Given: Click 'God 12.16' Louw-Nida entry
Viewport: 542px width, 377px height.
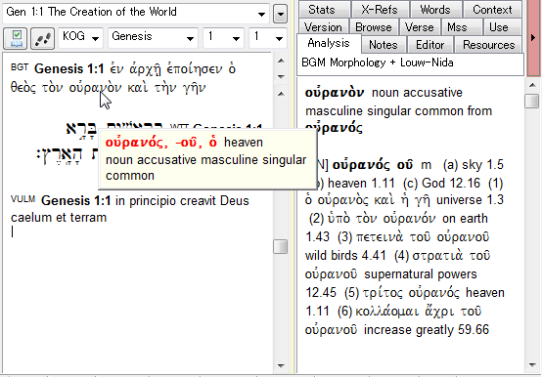Looking at the screenshot, I should coord(451,183).
